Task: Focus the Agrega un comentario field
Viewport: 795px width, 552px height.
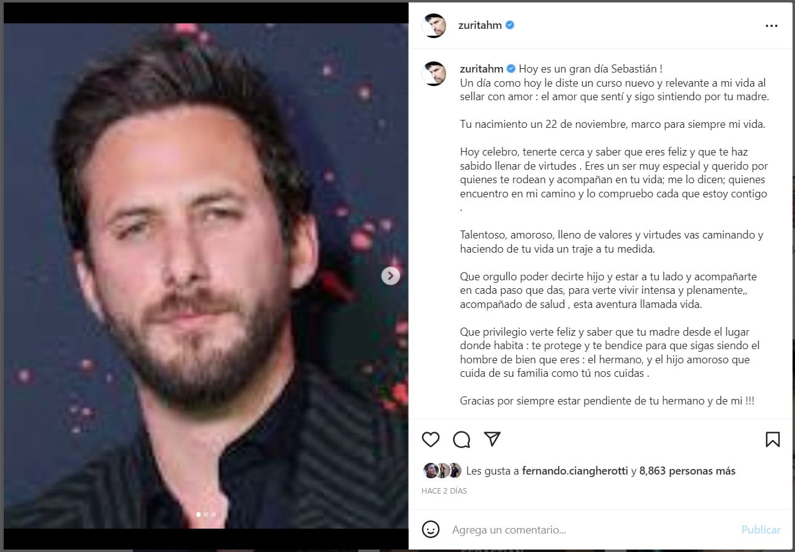Action: (x=591, y=529)
